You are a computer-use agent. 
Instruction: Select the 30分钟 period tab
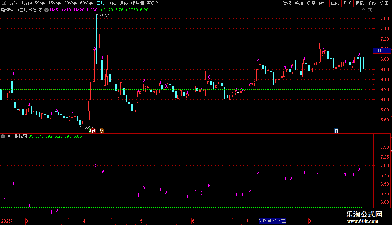pos(70,3)
